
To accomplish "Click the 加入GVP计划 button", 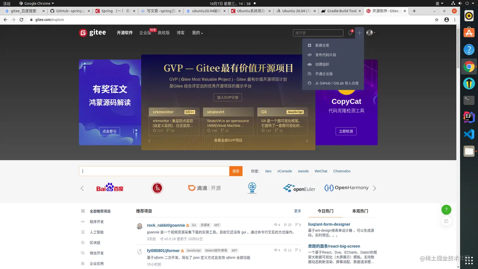I will 228,97.
